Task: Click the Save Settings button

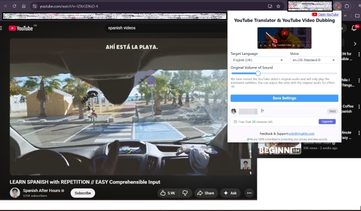Action: (x=284, y=98)
